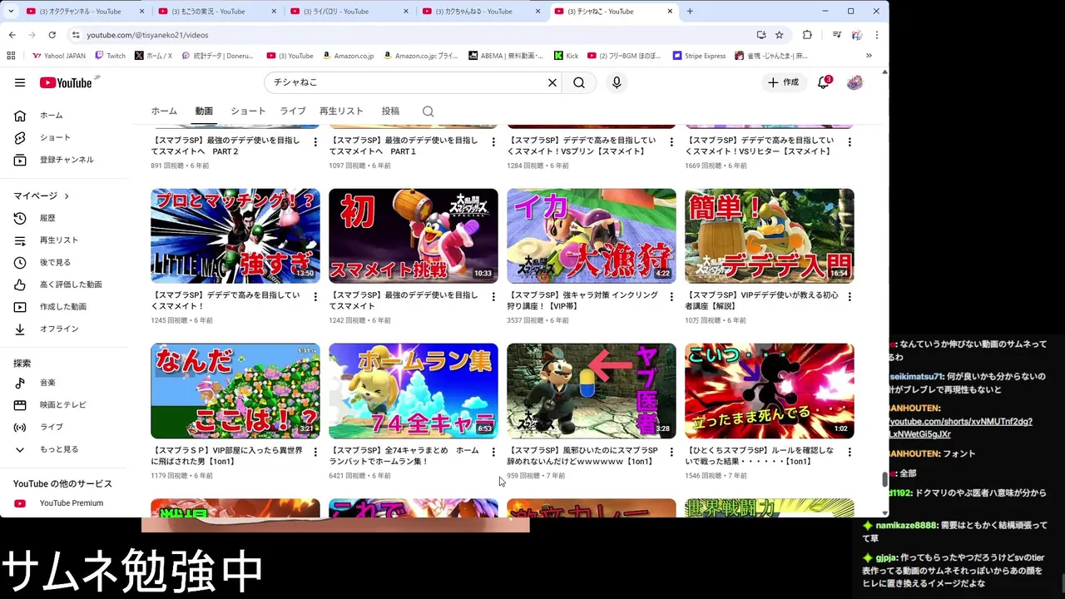
Task: Go back in the browser
Action: pos(12,35)
